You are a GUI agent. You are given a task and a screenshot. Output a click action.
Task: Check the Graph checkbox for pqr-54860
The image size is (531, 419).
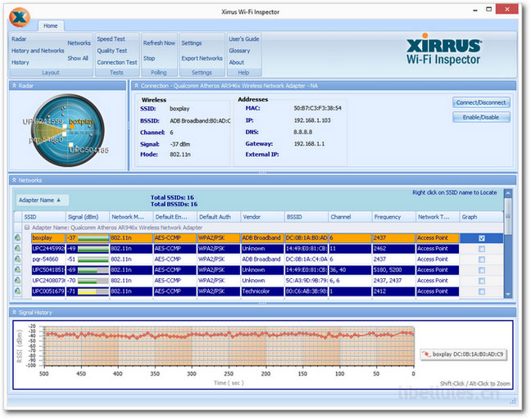click(x=482, y=259)
